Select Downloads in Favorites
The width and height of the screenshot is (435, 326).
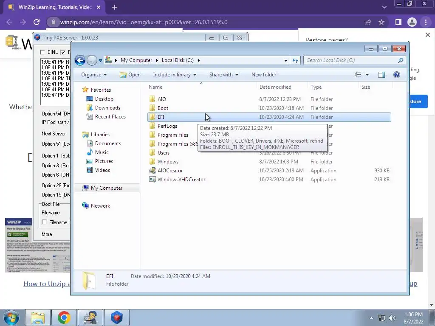pyautogui.click(x=103, y=107)
